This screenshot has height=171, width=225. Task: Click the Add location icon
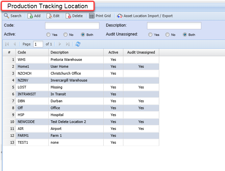pos(30,16)
